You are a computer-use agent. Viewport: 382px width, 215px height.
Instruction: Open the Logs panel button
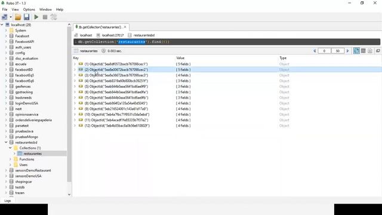click(x=8, y=201)
